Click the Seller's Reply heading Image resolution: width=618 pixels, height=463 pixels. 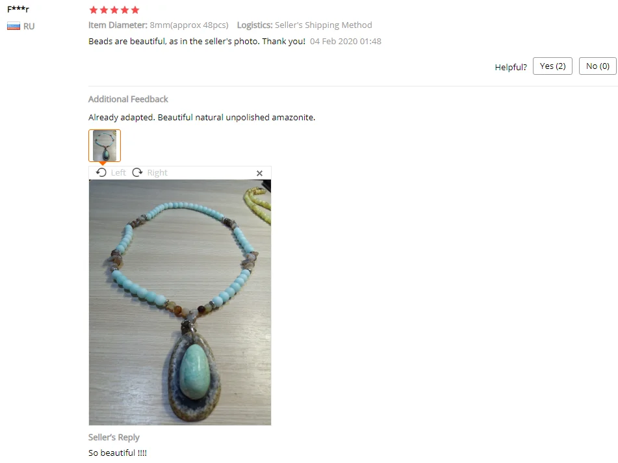114,438
